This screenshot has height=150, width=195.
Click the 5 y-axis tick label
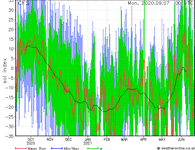12,58
